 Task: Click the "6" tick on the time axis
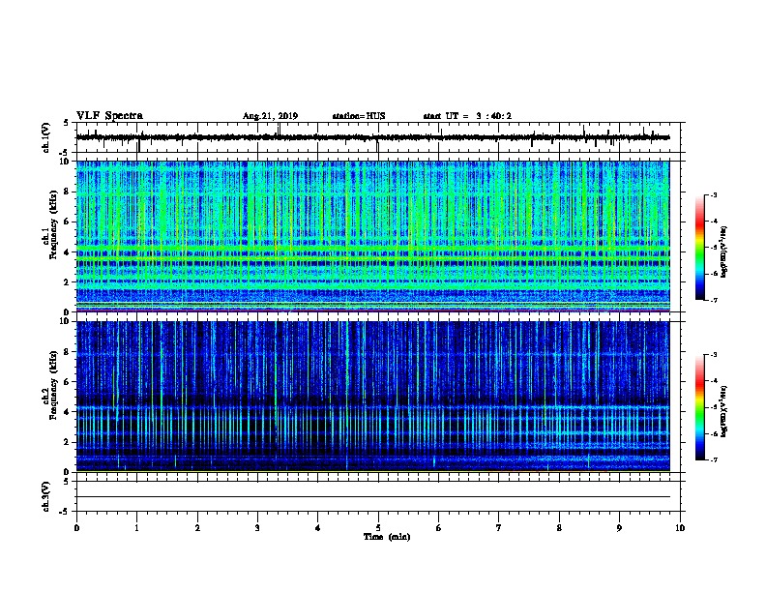point(439,528)
